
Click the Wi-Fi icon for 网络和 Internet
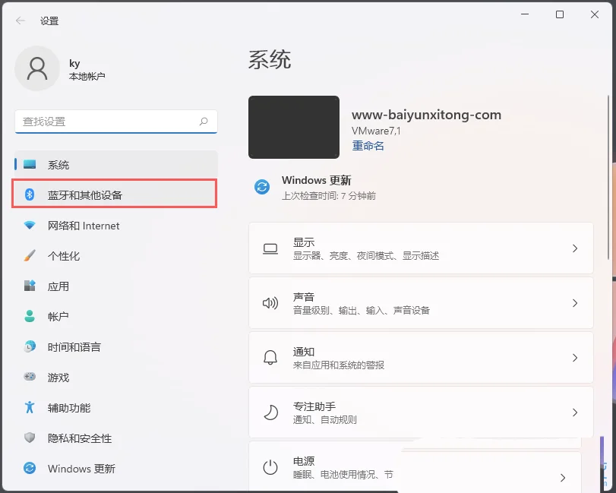30,226
